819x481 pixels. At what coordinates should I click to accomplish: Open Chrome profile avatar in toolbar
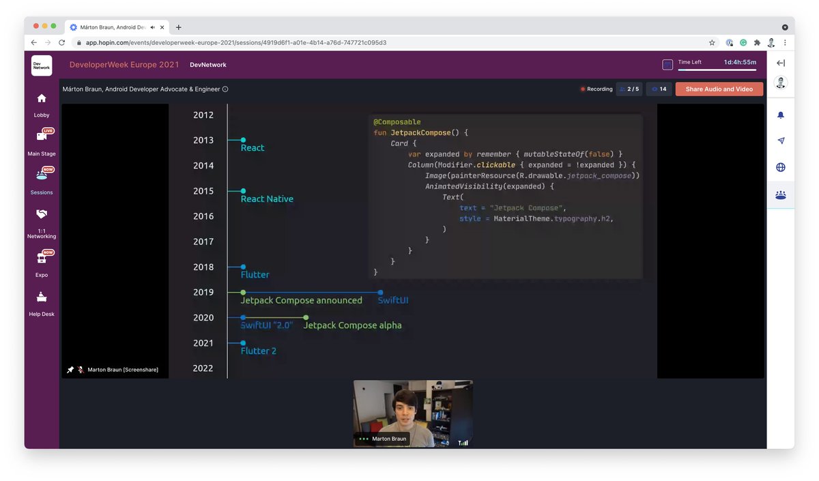771,42
